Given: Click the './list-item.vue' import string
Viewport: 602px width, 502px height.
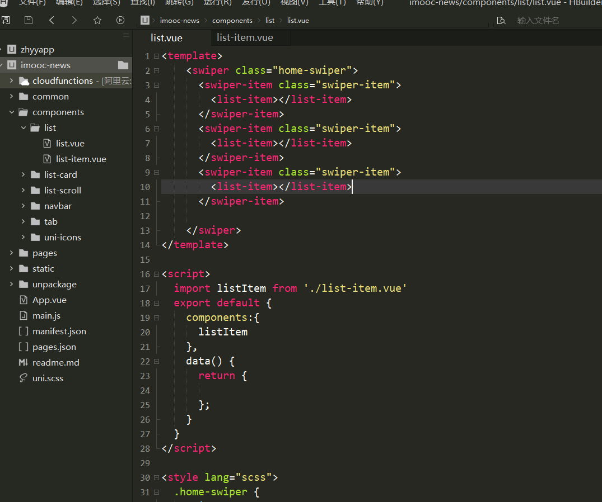Looking at the screenshot, I should [x=356, y=288].
